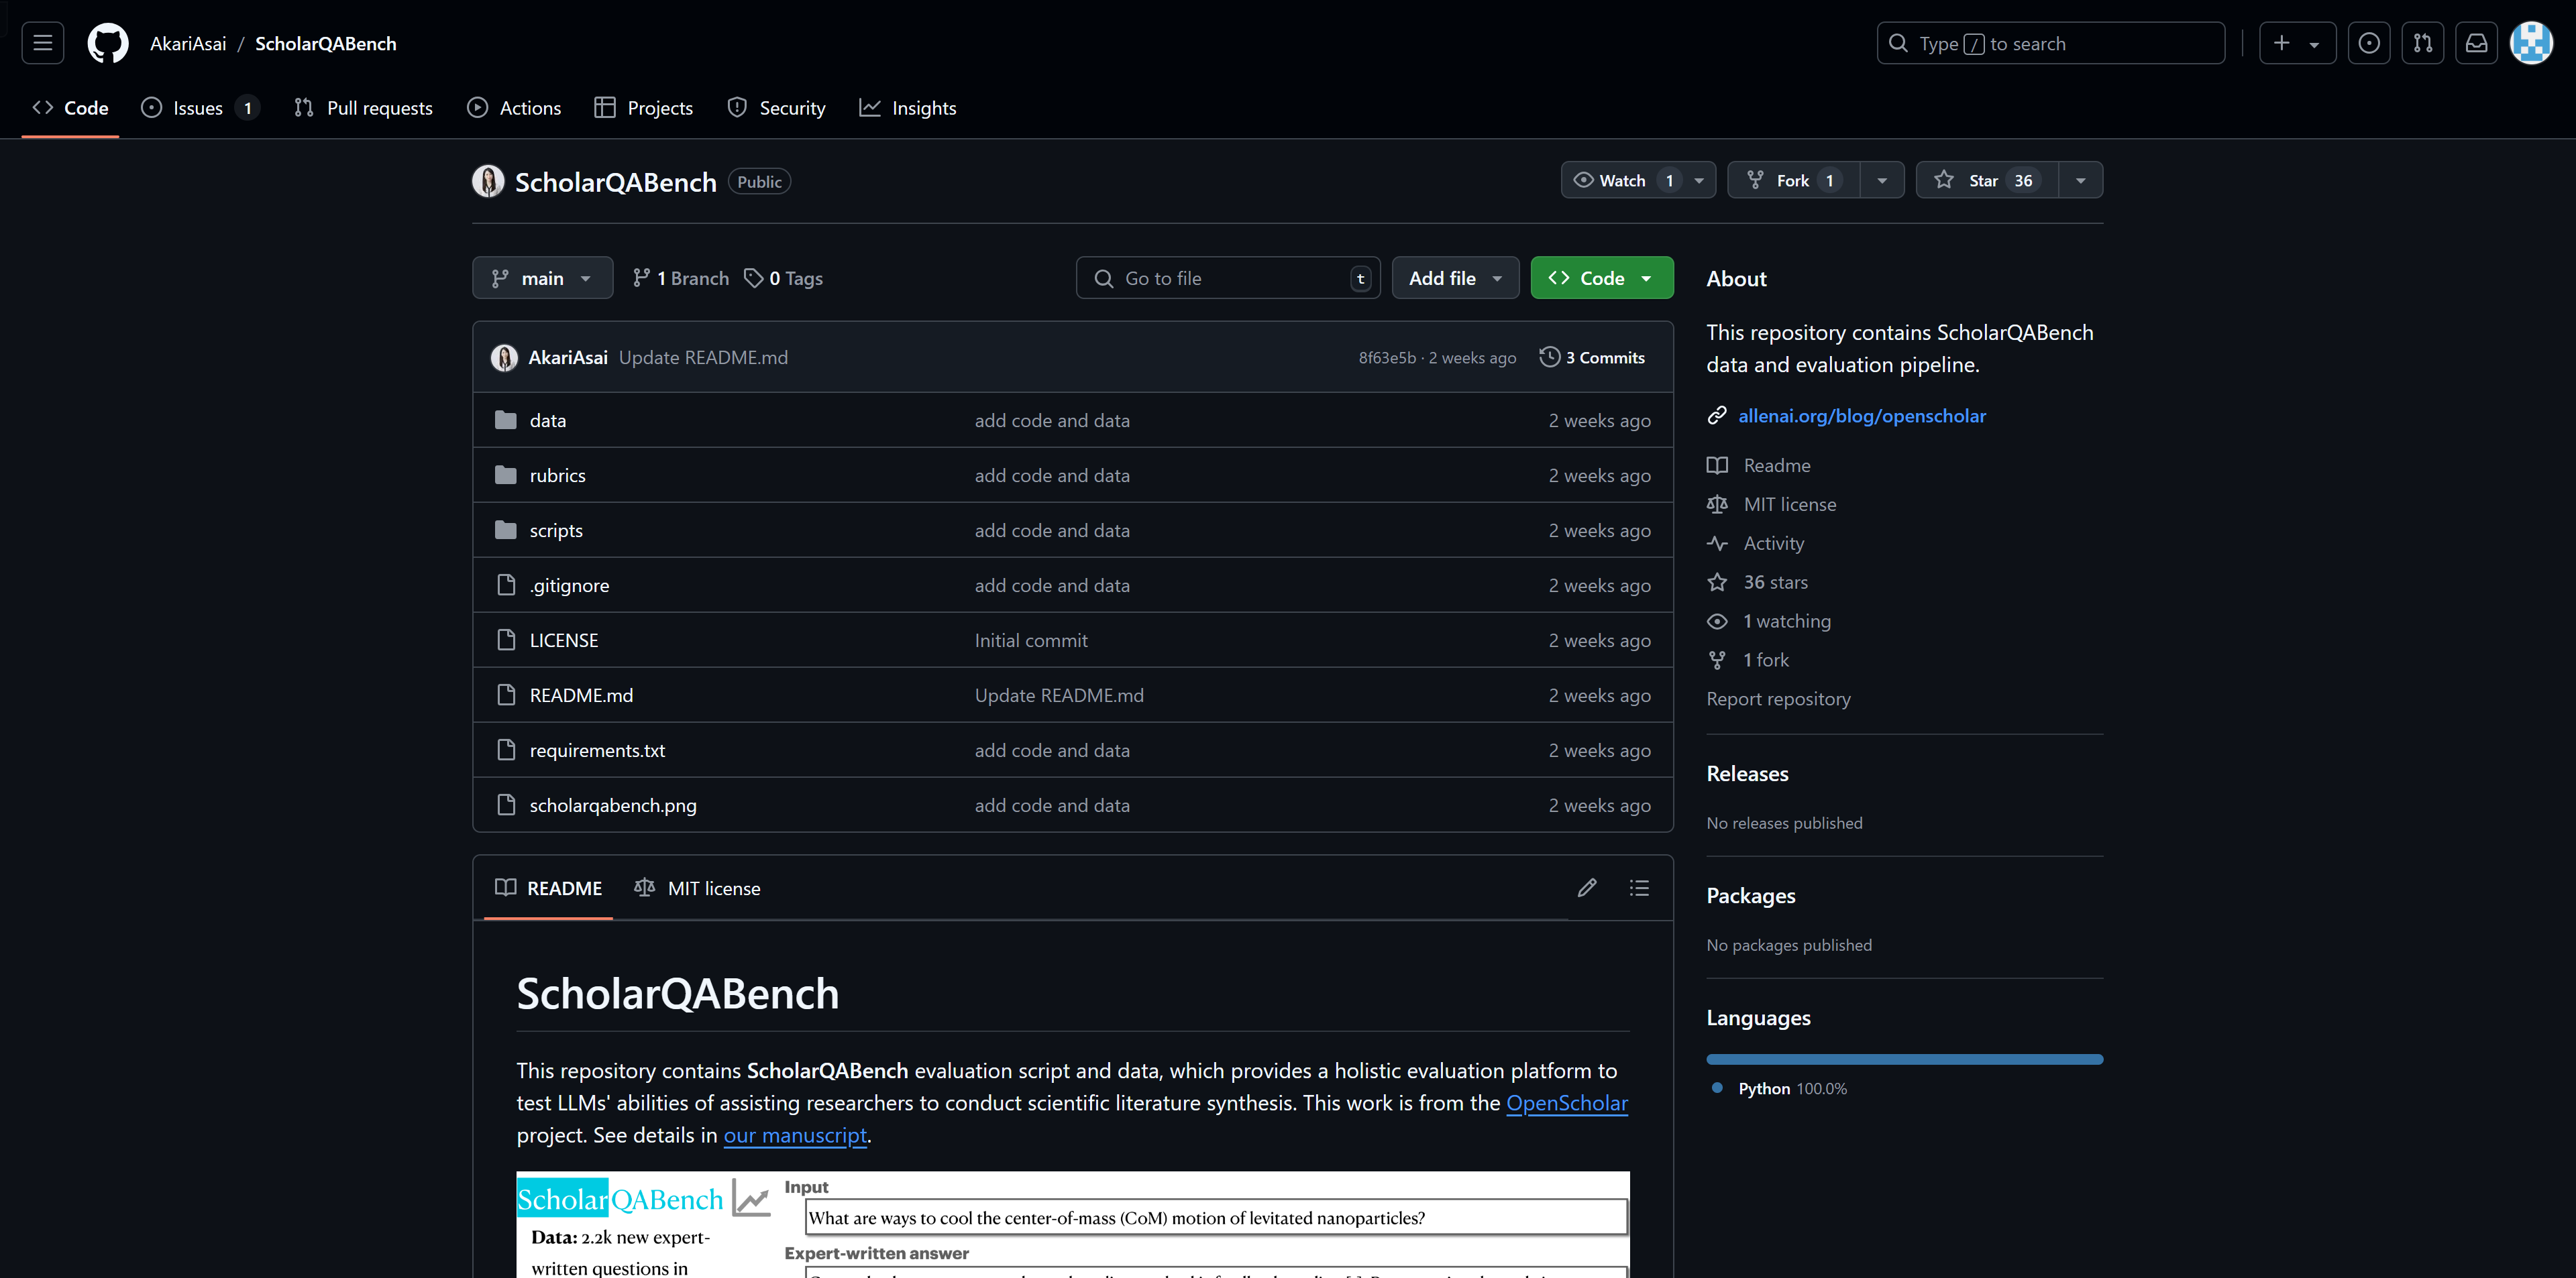Open the notifications inbox icon
This screenshot has height=1278, width=2576.
pyautogui.click(x=2476, y=43)
